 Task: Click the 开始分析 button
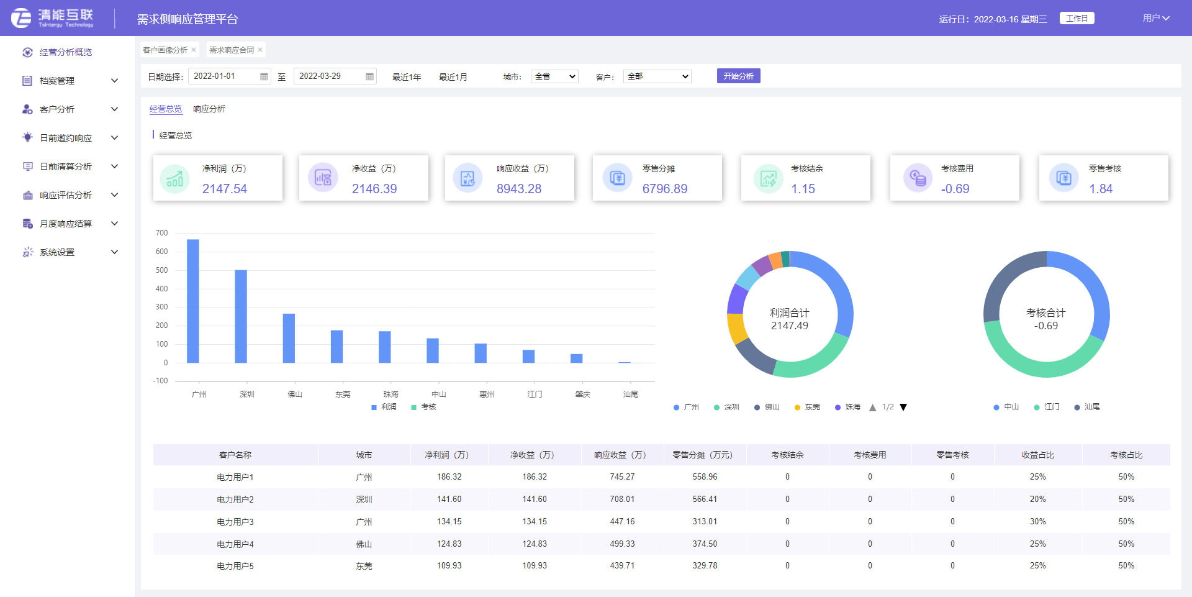click(738, 76)
